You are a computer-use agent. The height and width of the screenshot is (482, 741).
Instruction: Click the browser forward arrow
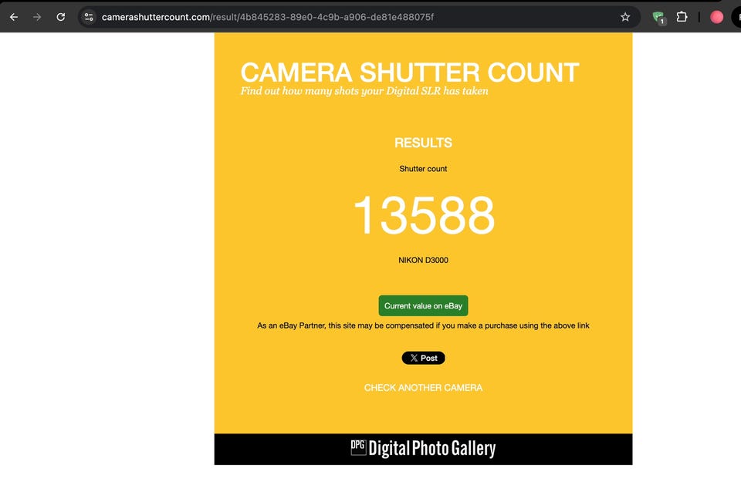pyautogui.click(x=37, y=17)
